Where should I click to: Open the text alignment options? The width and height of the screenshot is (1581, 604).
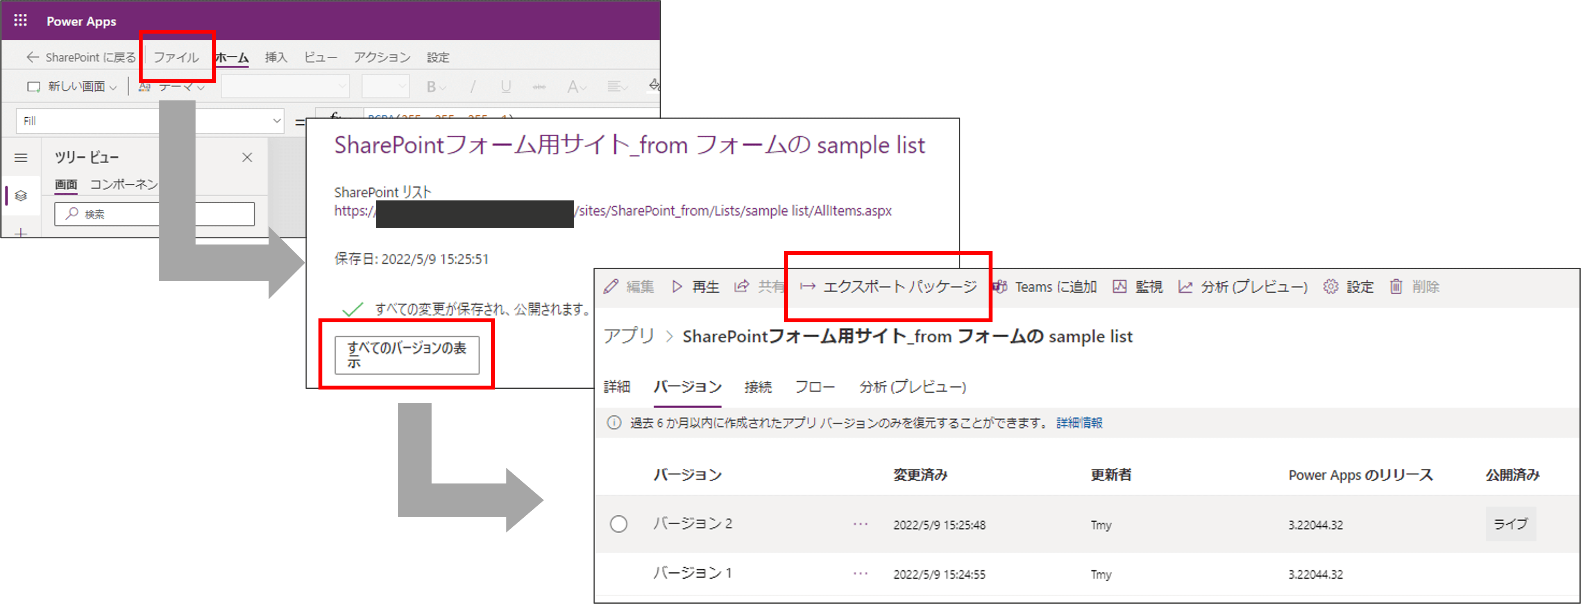[617, 87]
